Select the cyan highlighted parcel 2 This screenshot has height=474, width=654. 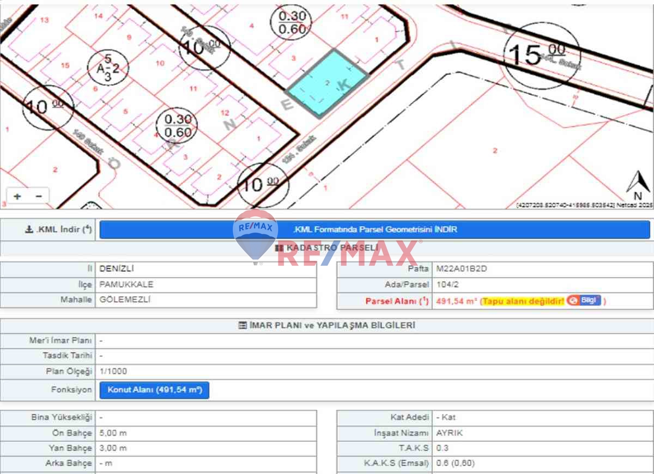(x=328, y=83)
